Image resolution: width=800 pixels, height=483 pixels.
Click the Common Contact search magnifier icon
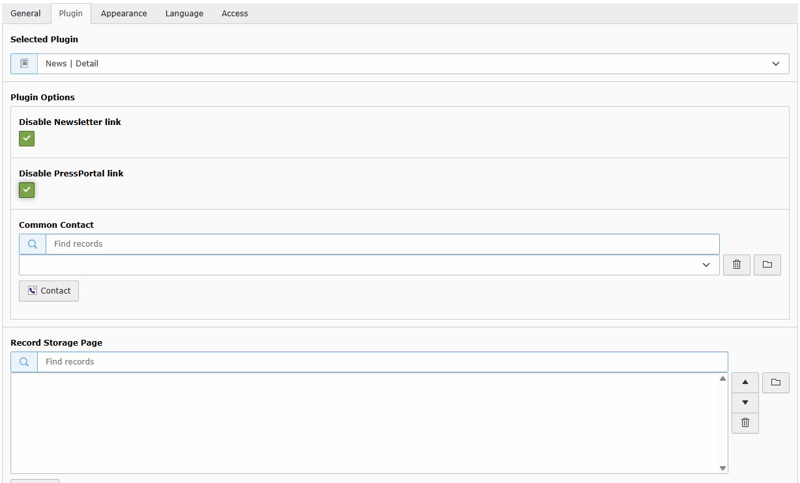[x=33, y=244]
